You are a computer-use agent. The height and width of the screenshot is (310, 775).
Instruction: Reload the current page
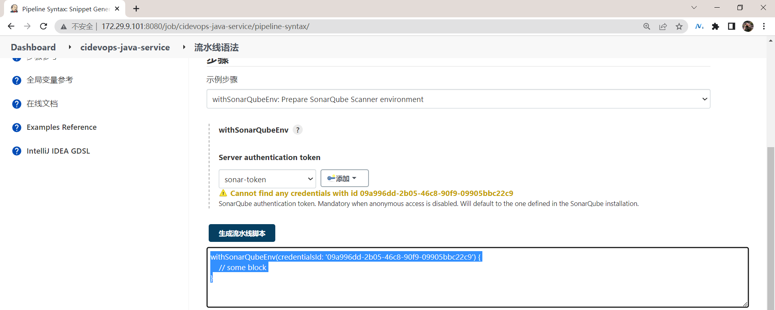(44, 26)
